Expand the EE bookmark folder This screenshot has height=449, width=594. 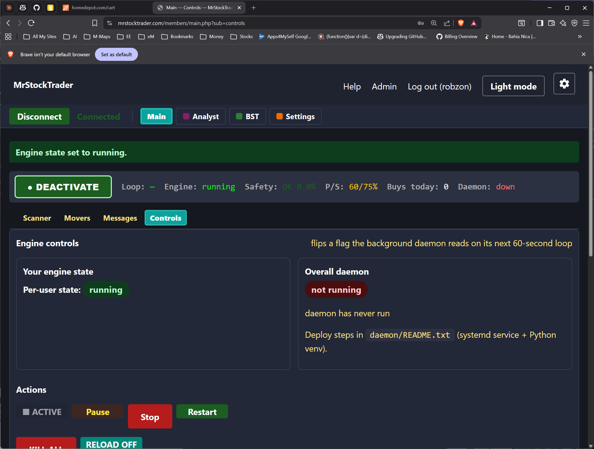point(124,37)
